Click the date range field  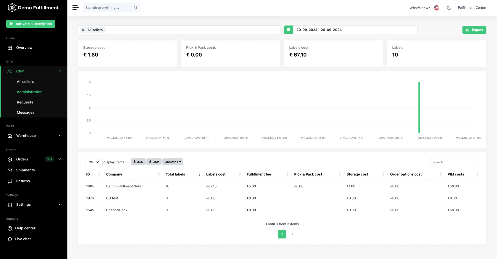[x=355, y=30]
